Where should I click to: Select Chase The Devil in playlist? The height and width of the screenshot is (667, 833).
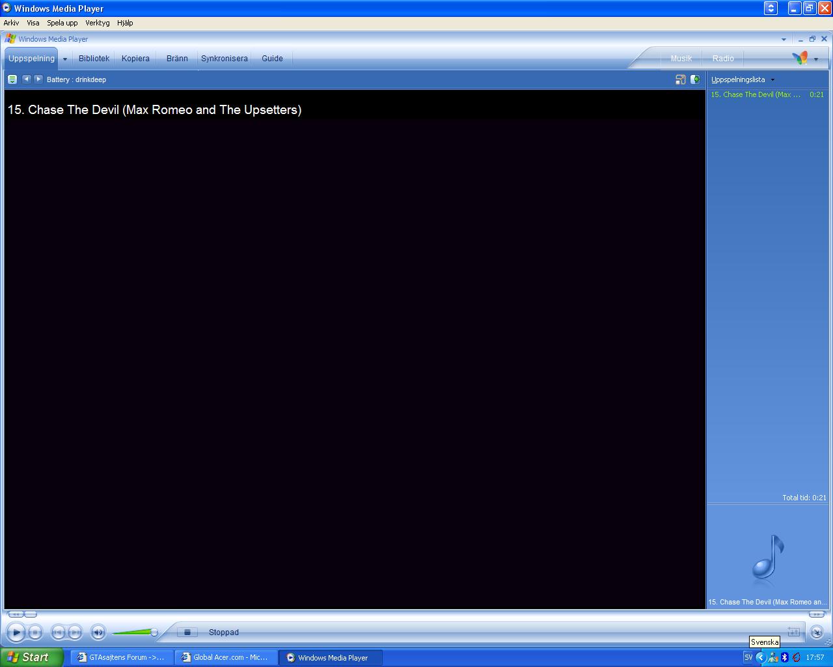[767, 94]
